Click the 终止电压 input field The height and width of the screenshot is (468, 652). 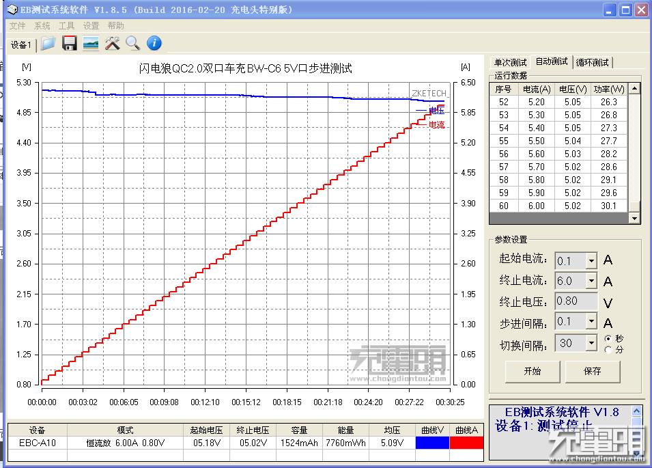click(x=576, y=301)
